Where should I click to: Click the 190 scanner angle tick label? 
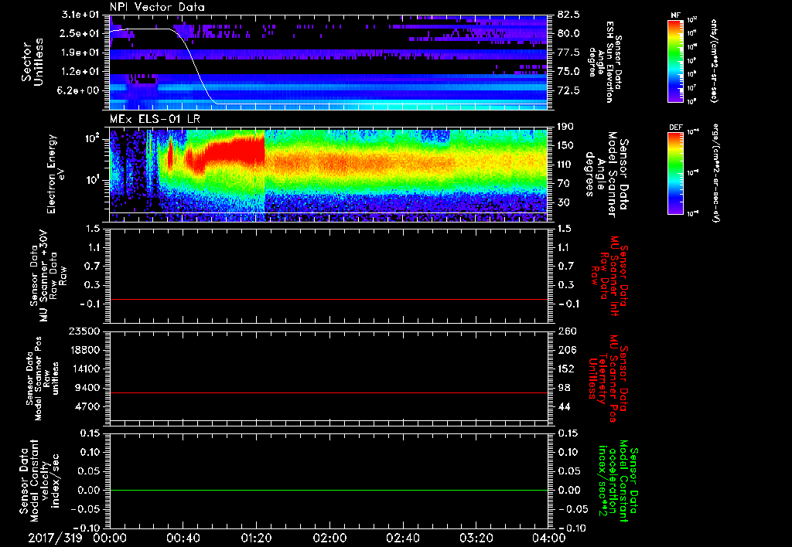coord(565,127)
